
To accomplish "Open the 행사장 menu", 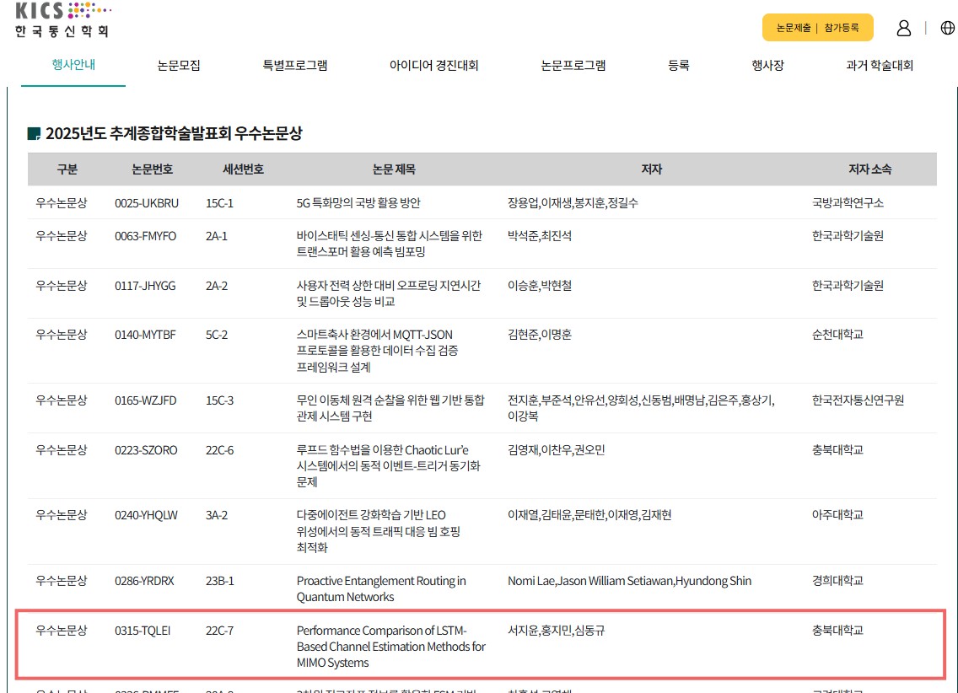I will [x=767, y=65].
